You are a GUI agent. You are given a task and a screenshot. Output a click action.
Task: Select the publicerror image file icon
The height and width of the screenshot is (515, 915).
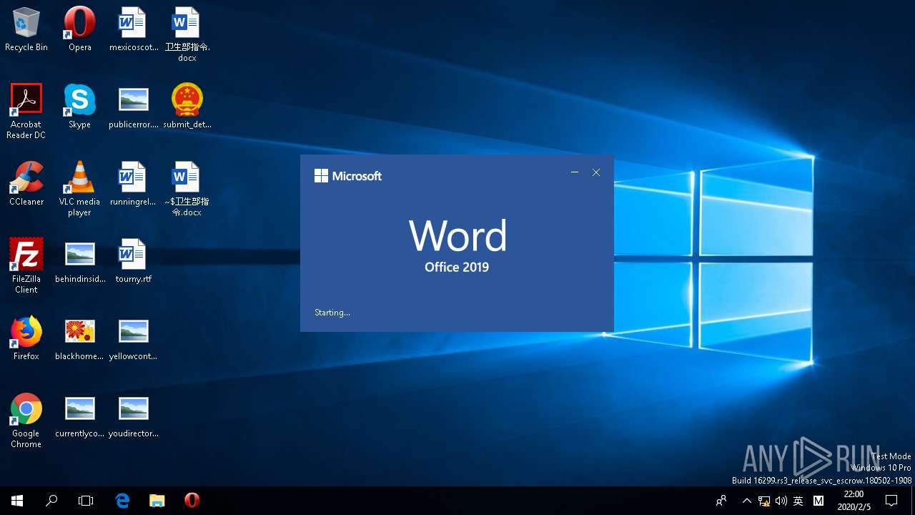(133, 107)
